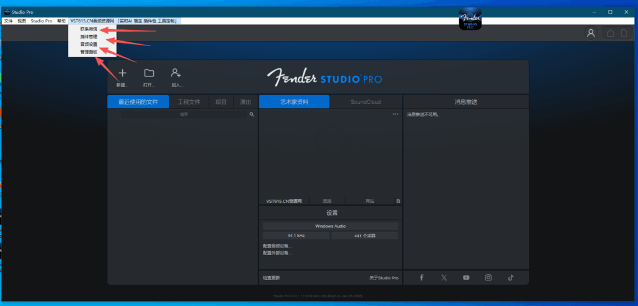Click the Fender Studio Pro logo banner
Screen dimensions: 638x306
(324, 77)
